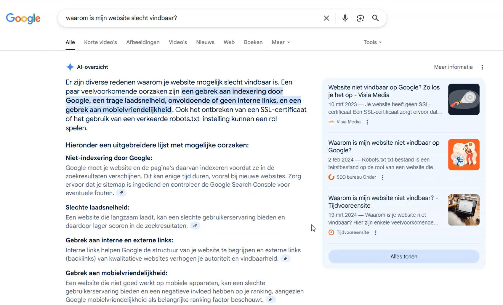Open the Meer informatie link
This screenshot has height=305, width=503.
453,67
